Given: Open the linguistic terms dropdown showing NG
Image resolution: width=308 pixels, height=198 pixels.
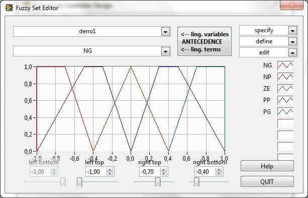Looking at the screenshot, I should point(92,51).
